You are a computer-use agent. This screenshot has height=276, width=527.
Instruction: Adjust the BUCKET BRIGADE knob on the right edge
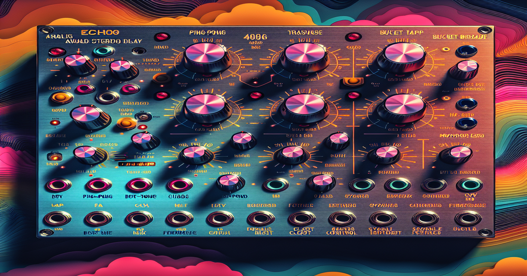click(467, 67)
